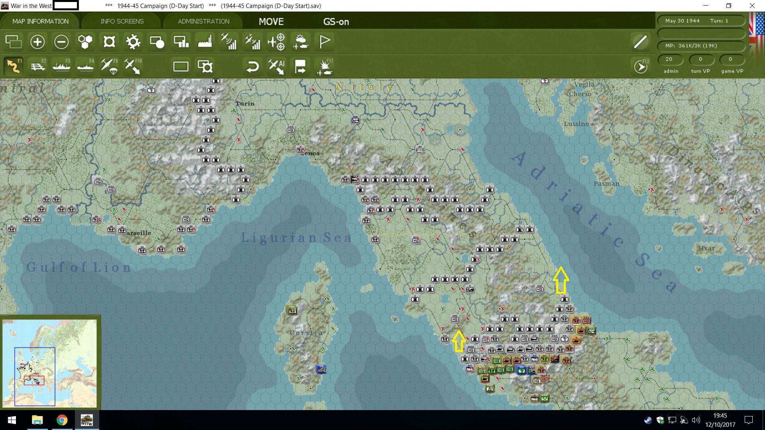The image size is (765, 430).
Task: Run the AI air move icon
Action: pyautogui.click(x=277, y=66)
